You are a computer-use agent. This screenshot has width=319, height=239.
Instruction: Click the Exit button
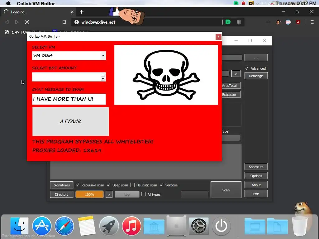coord(256,194)
